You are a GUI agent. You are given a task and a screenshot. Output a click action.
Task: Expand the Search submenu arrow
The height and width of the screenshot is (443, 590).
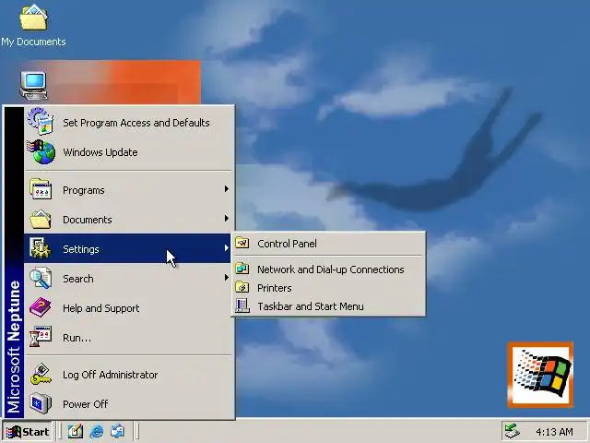point(227,278)
